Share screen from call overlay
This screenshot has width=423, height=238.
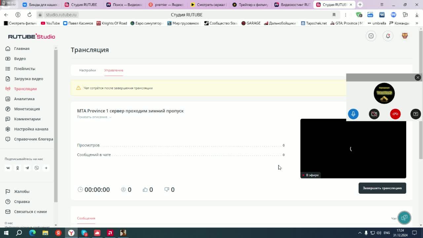416,114
